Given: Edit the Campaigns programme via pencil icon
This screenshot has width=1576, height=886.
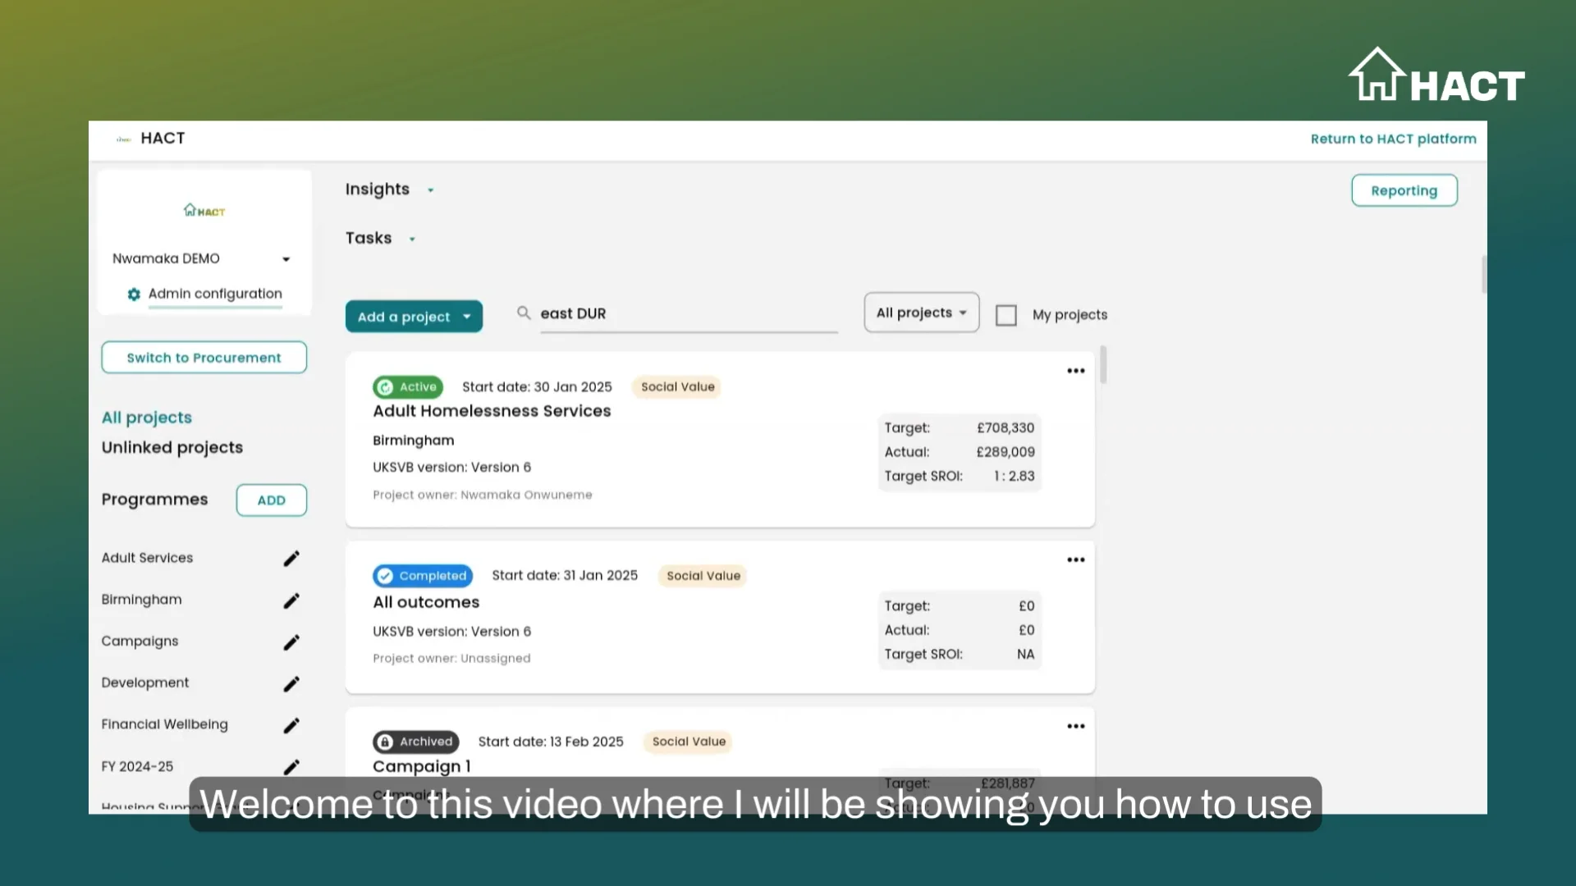Looking at the screenshot, I should tap(291, 642).
